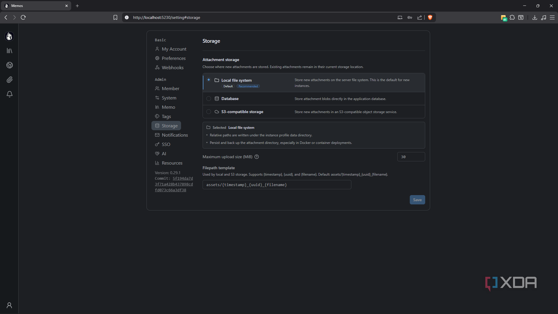Viewport: 558px width, 314px height.
Task: Open Resources admin settings
Action: [x=169, y=163]
